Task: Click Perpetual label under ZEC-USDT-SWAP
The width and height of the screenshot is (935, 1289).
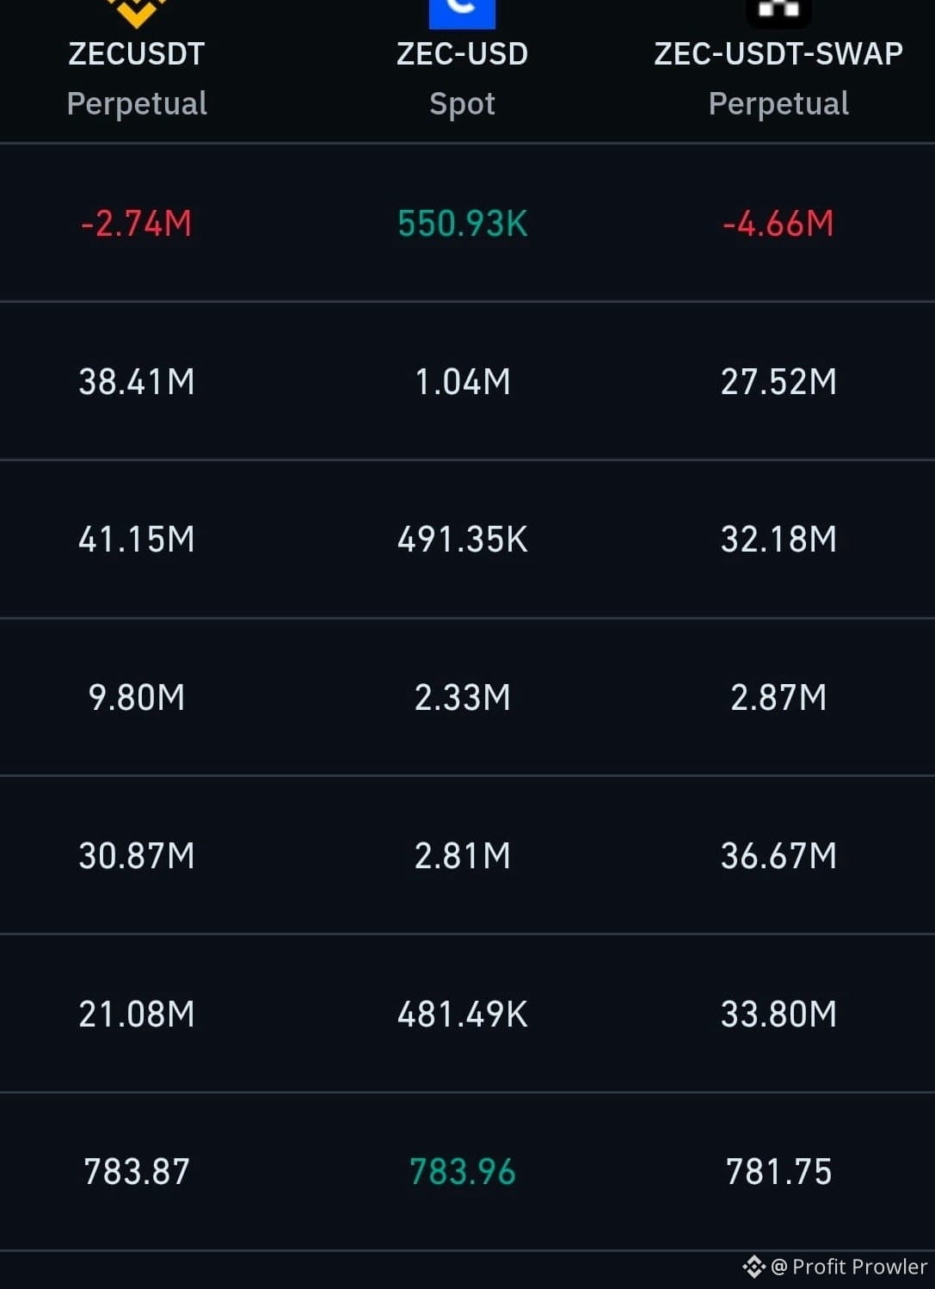Action: pos(778,104)
